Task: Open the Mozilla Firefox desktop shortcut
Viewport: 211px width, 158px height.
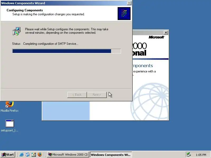Action: 9,107
